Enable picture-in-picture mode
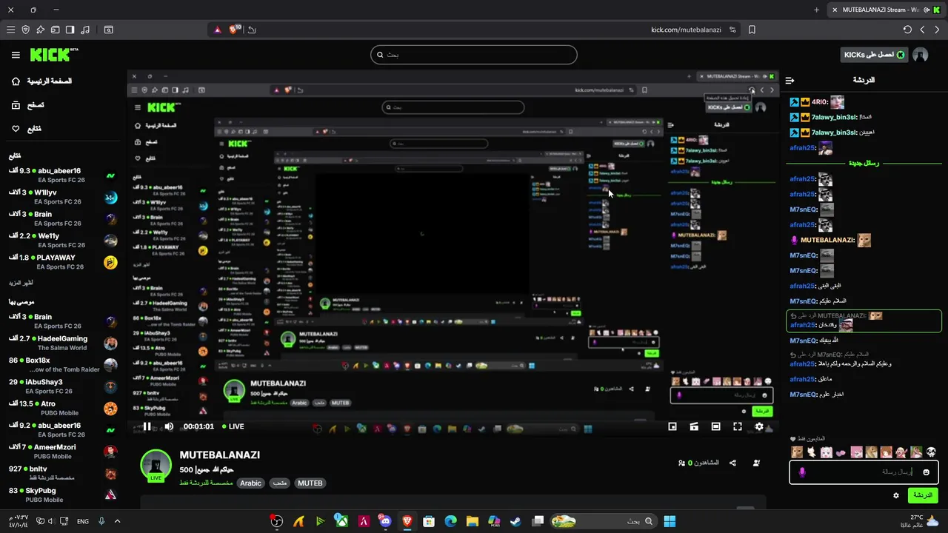 click(672, 426)
